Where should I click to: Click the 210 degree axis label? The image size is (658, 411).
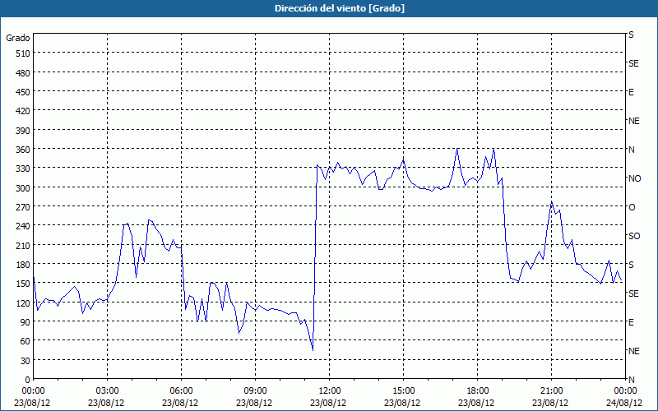pyautogui.click(x=23, y=245)
